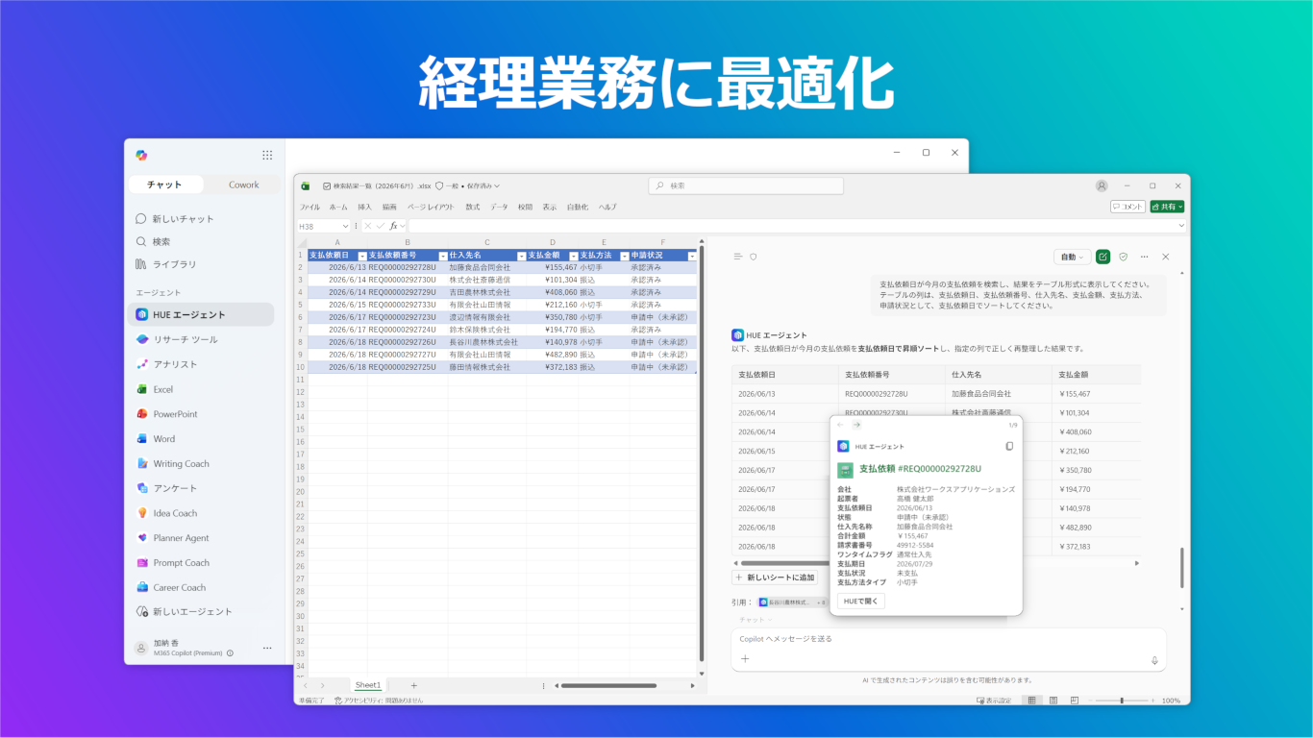Click the green new chat icon in Copilot pane
The height and width of the screenshot is (738, 1313).
point(1102,257)
